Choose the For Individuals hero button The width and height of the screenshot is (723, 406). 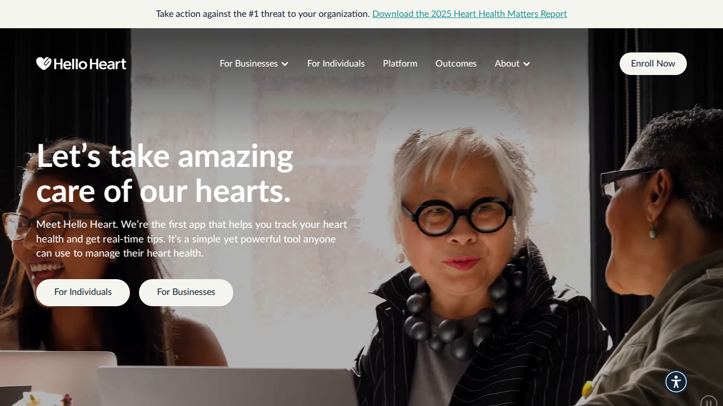(x=83, y=293)
